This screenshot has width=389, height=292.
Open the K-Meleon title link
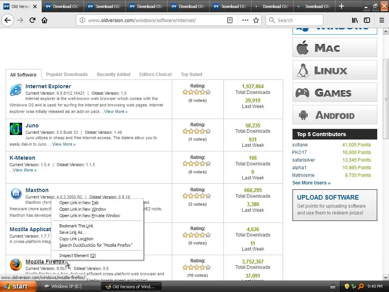tap(22, 158)
